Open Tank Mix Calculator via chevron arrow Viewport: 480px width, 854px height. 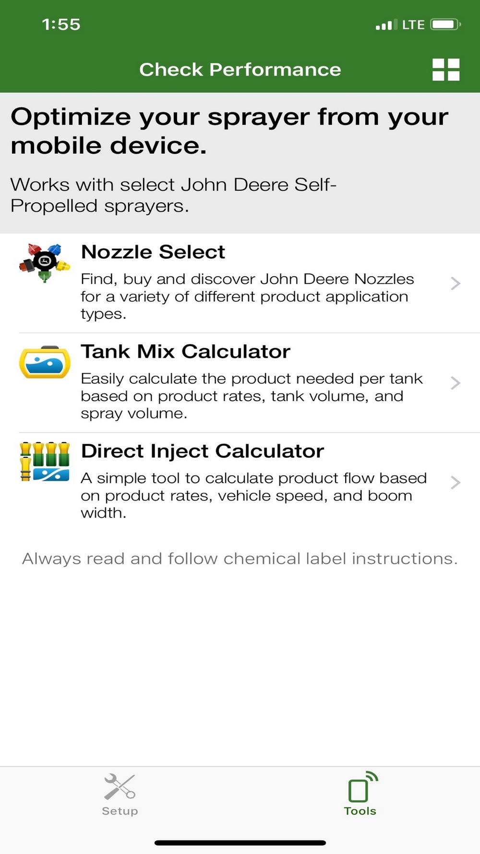click(456, 383)
